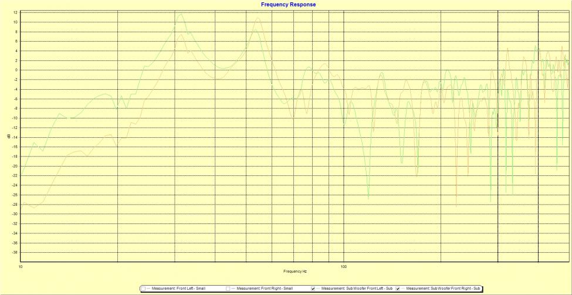Uncheck Sub Woofer Front Right - Sub measurement
Image resolution: width=572 pixels, height=295 pixels.
tap(398, 289)
